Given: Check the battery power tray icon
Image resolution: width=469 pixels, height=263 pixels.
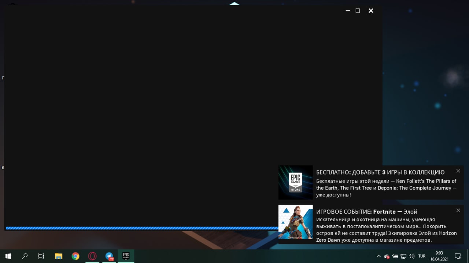Looking at the screenshot, I should pyautogui.click(x=395, y=256).
